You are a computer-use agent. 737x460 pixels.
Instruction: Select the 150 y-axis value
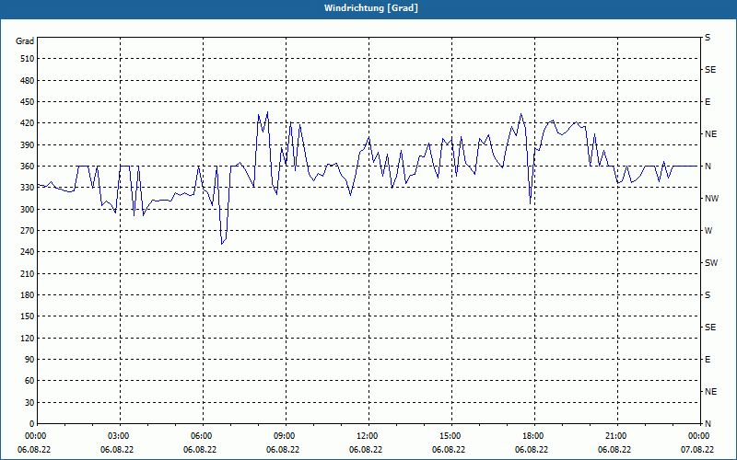(28, 316)
